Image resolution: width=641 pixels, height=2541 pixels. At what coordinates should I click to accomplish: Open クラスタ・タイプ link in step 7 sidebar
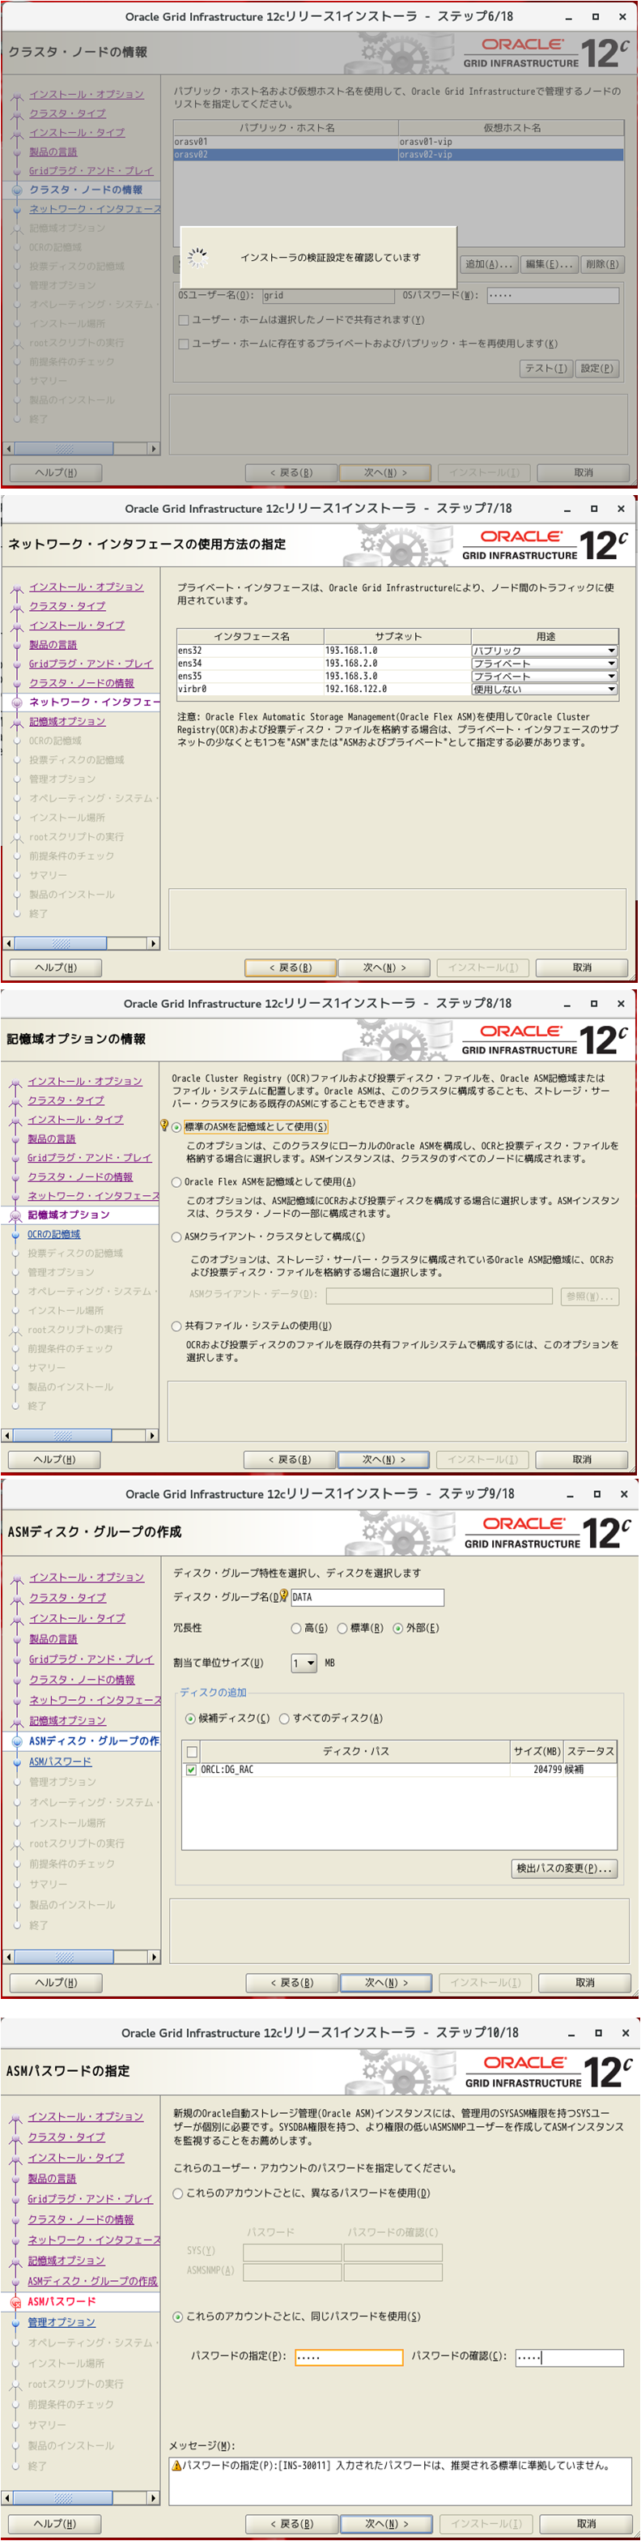67,605
